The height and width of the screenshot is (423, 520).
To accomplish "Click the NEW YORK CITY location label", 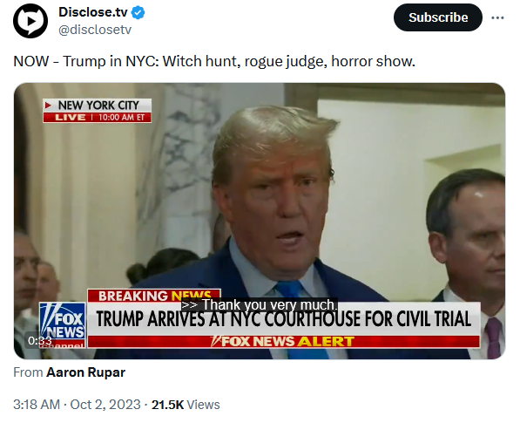I will tap(98, 106).
